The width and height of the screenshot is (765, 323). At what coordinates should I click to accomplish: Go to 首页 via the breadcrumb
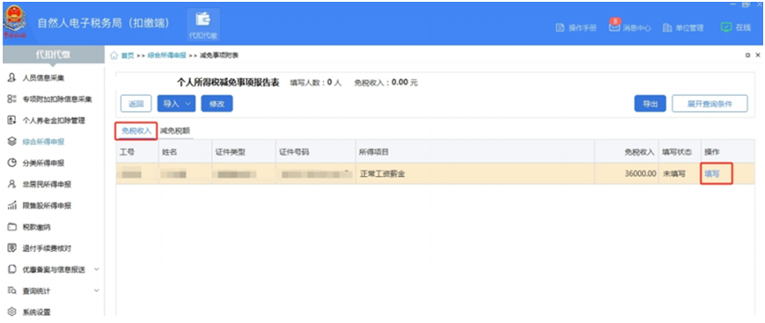(x=128, y=55)
